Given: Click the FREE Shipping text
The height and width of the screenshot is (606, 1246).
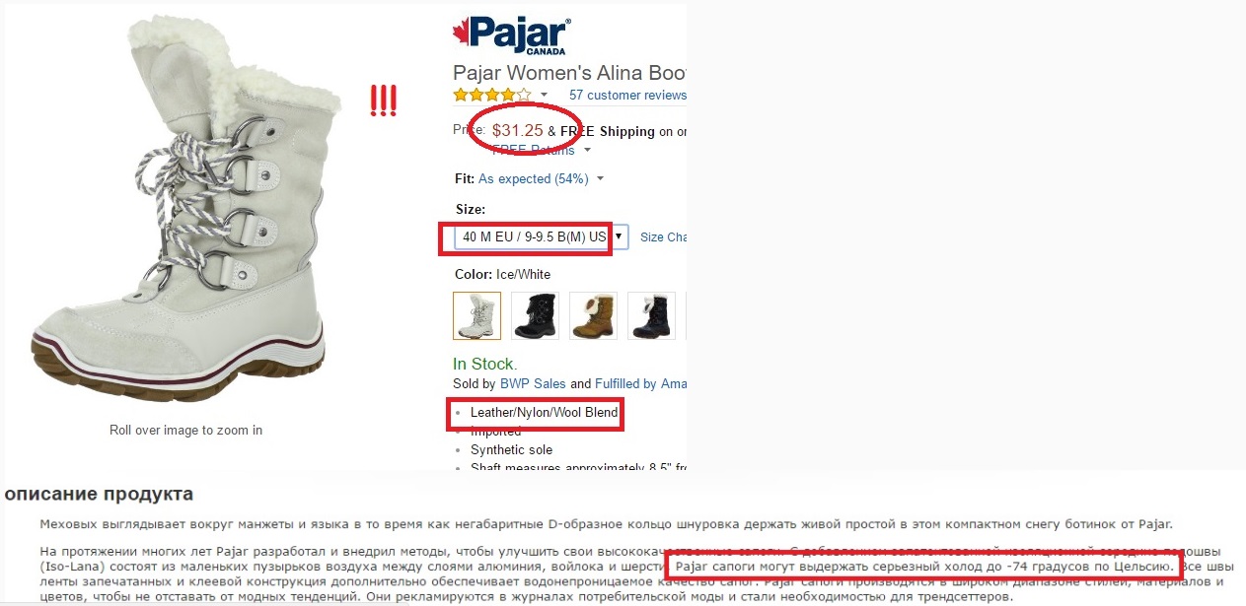Looking at the screenshot, I should click(x=608, y=131).
